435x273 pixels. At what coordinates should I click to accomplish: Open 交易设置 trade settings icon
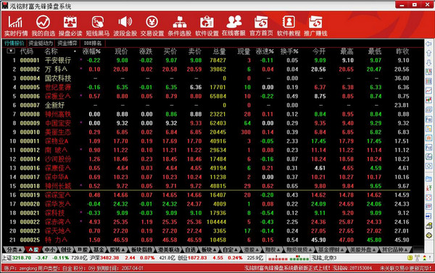(x=152, y=25)
